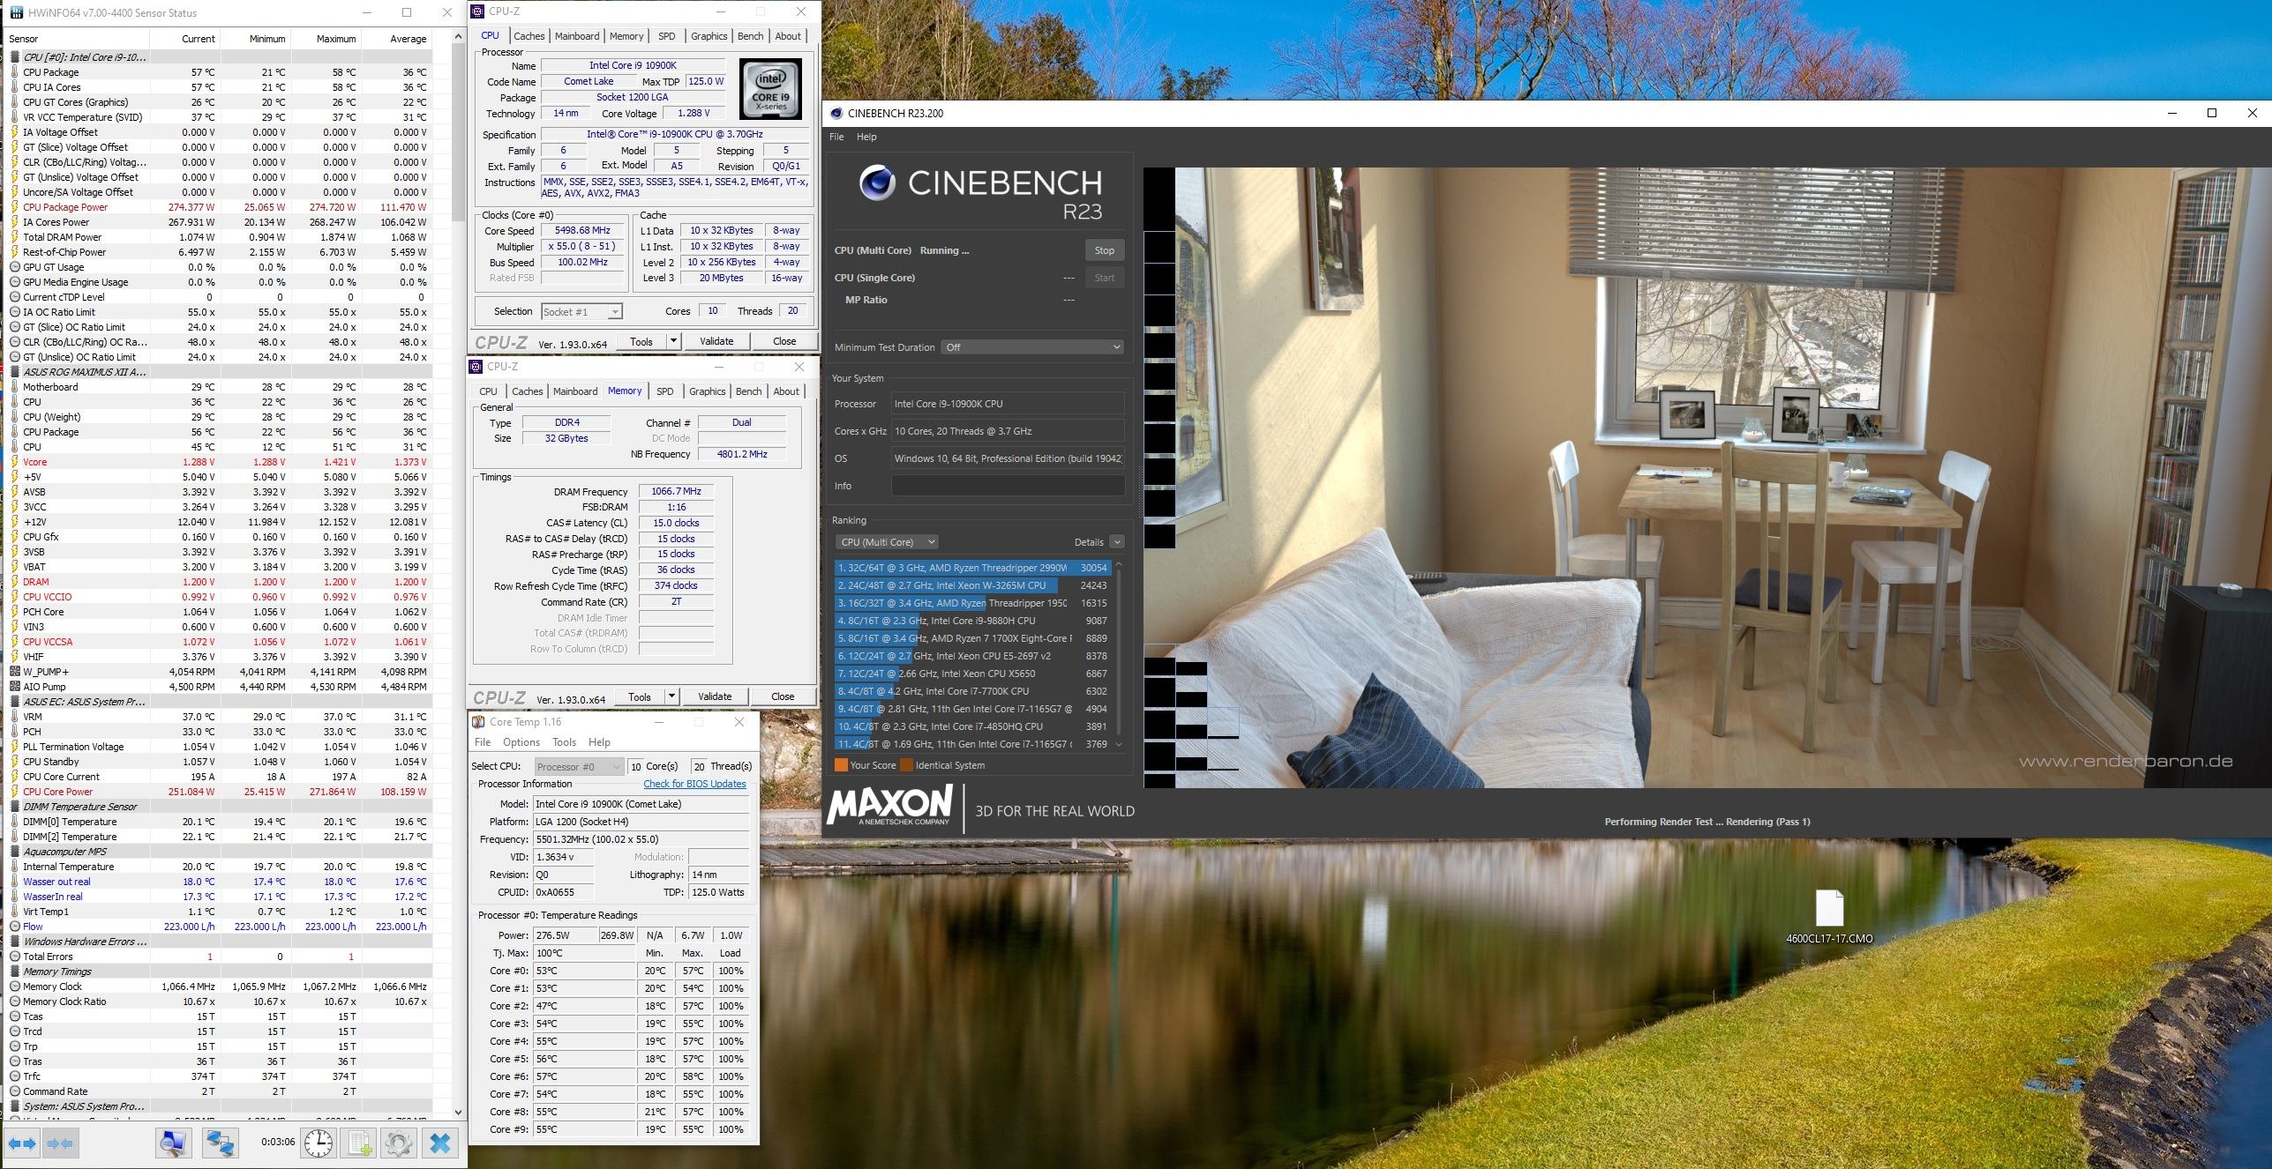Click the remote network monitors icon
The image size is (2272, 1169).
click(x=220, y=1143)
